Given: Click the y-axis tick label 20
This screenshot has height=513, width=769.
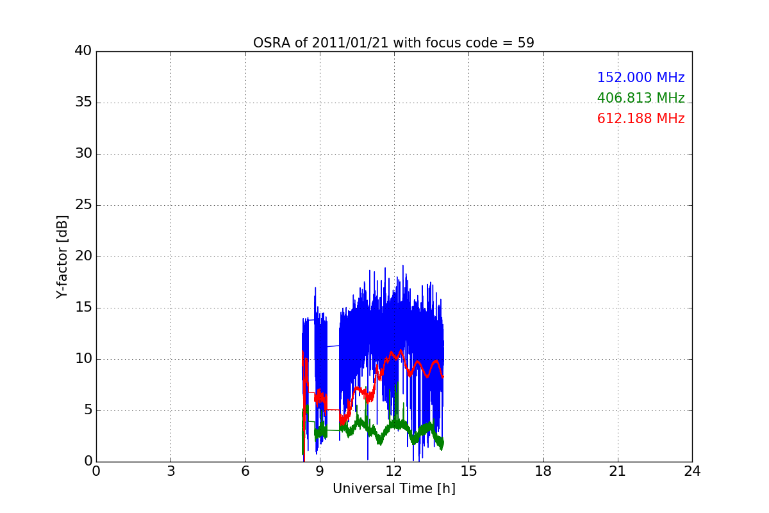Looking at the screenshot, I should click(x=83, y=256).
